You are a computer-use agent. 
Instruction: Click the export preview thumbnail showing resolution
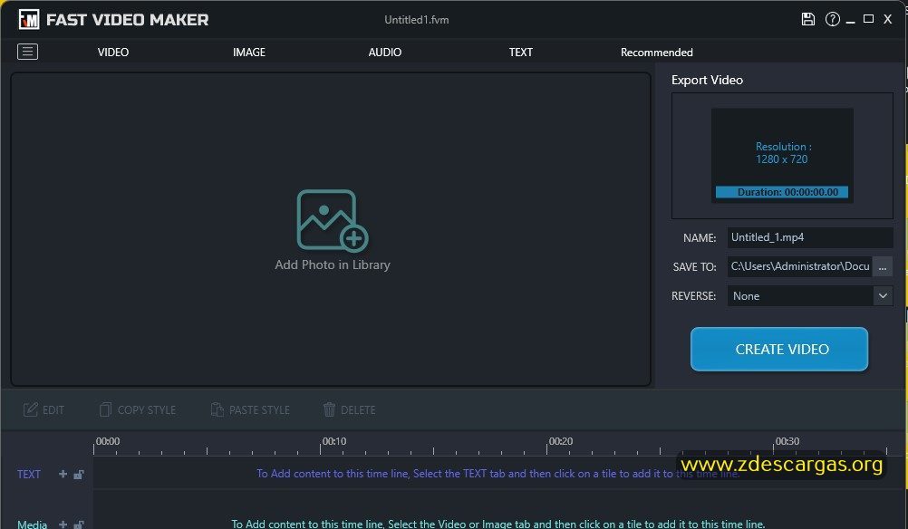coord(782,155)
